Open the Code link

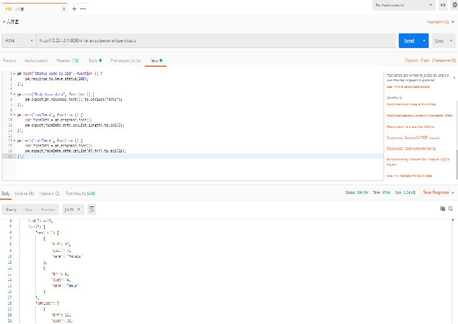tap(425, 61)
